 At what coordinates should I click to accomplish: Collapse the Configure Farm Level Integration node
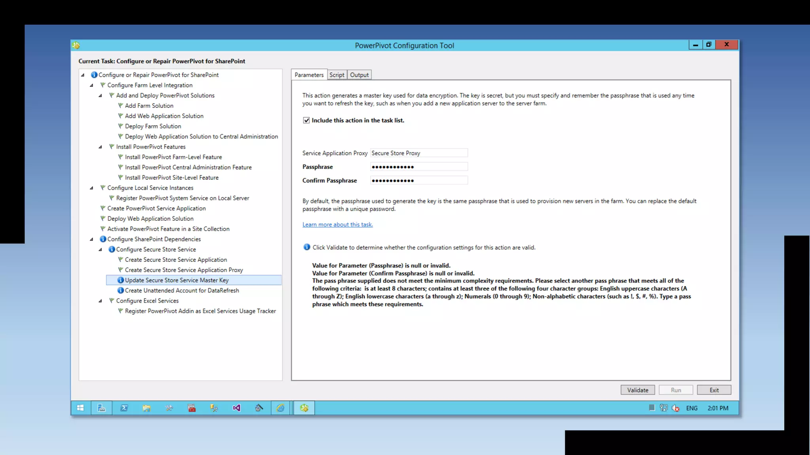coord(92,85)
